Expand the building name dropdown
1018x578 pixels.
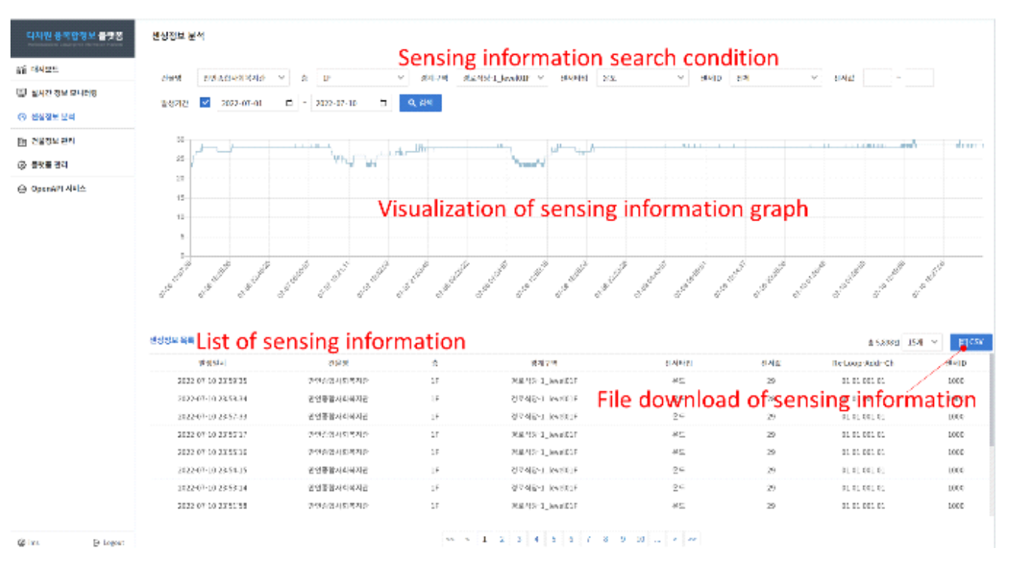coord(243,77)
